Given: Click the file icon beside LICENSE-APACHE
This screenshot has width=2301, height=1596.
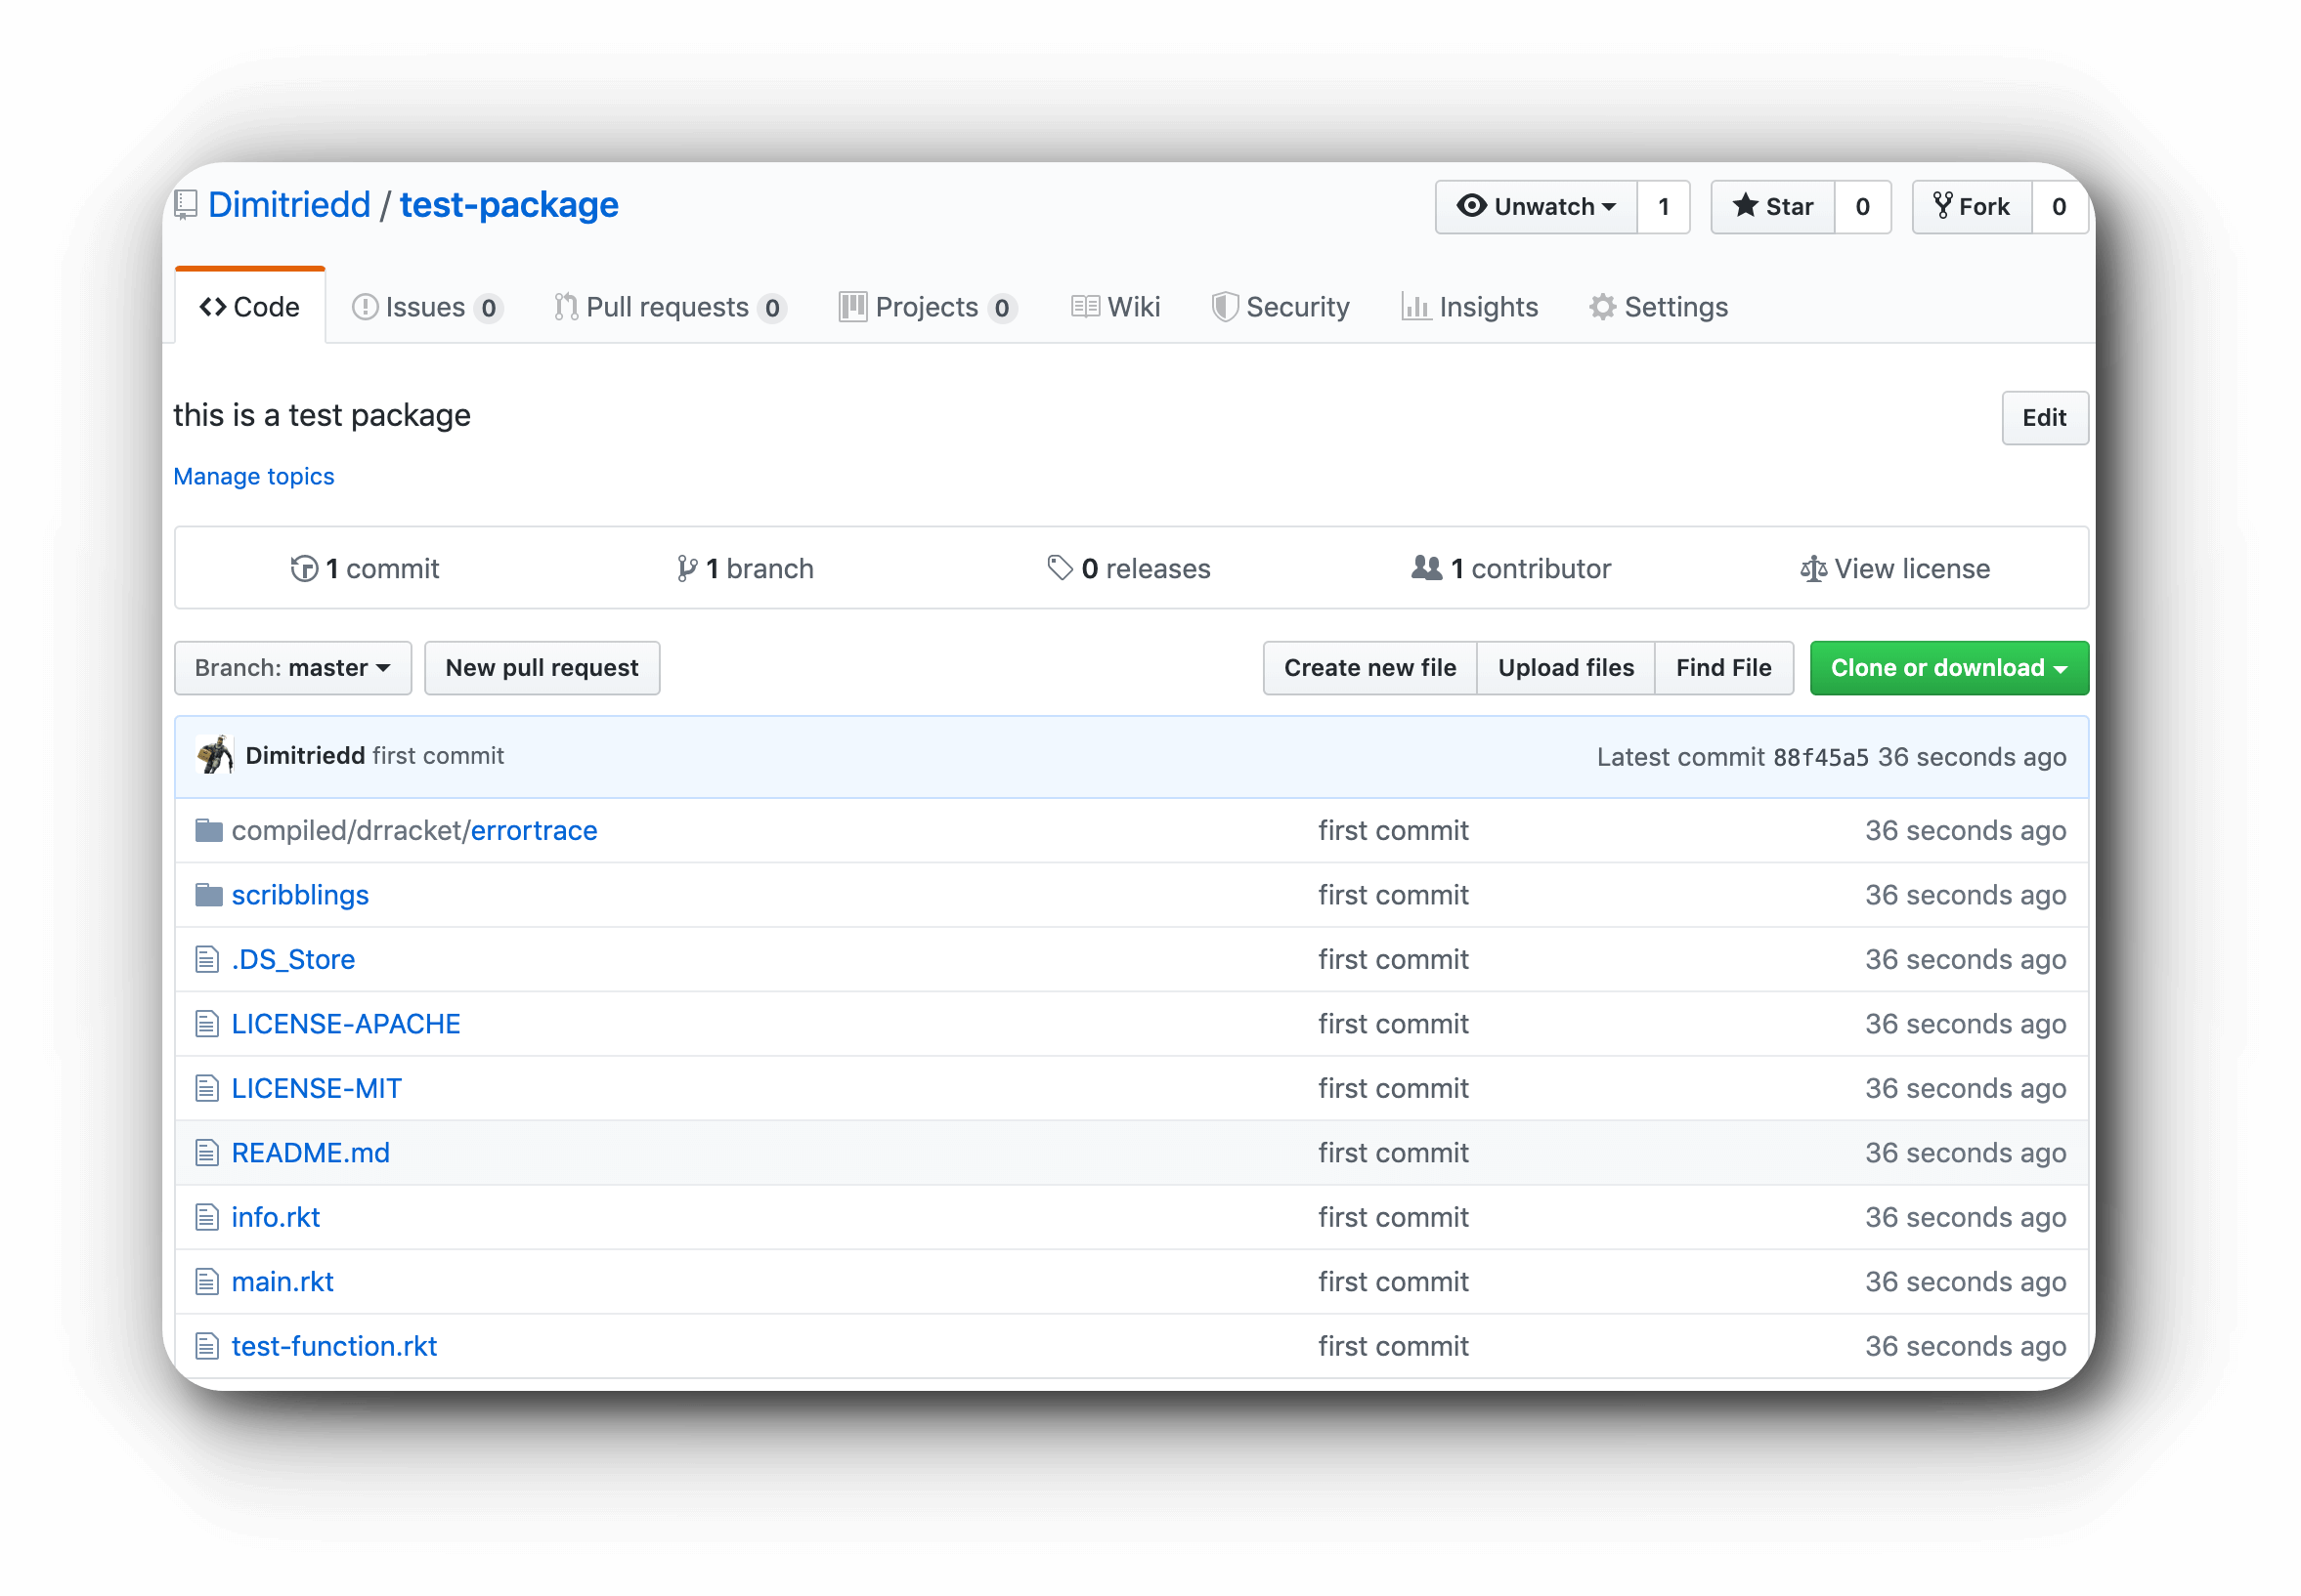Looking at the screenshot, I should point(207,1023).
